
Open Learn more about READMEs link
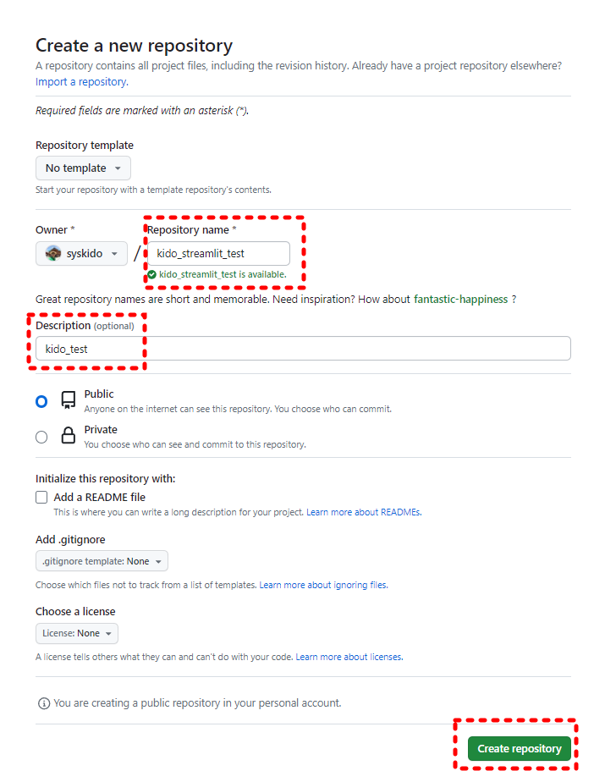[364, 512]
